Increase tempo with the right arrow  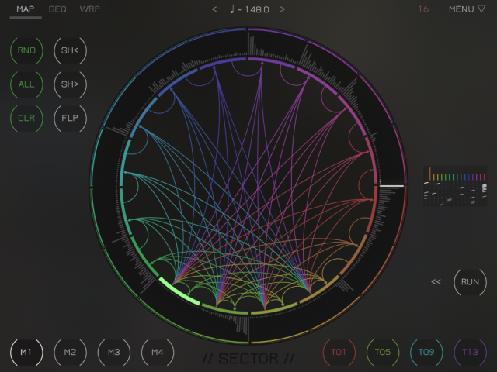tap(282, 9)
